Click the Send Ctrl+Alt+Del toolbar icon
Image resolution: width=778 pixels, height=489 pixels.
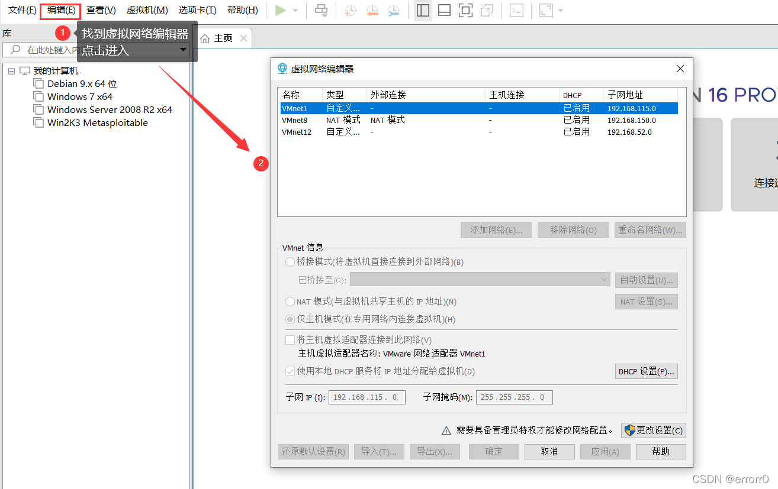point(321,10)
